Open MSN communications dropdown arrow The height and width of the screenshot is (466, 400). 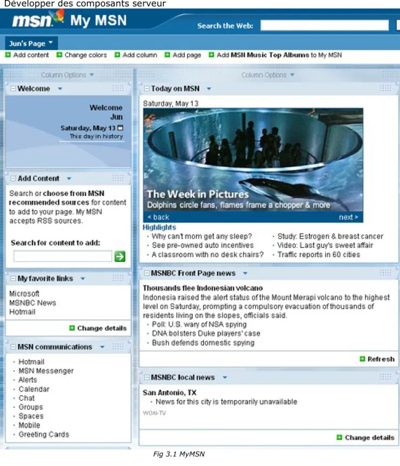coord(102,347)
